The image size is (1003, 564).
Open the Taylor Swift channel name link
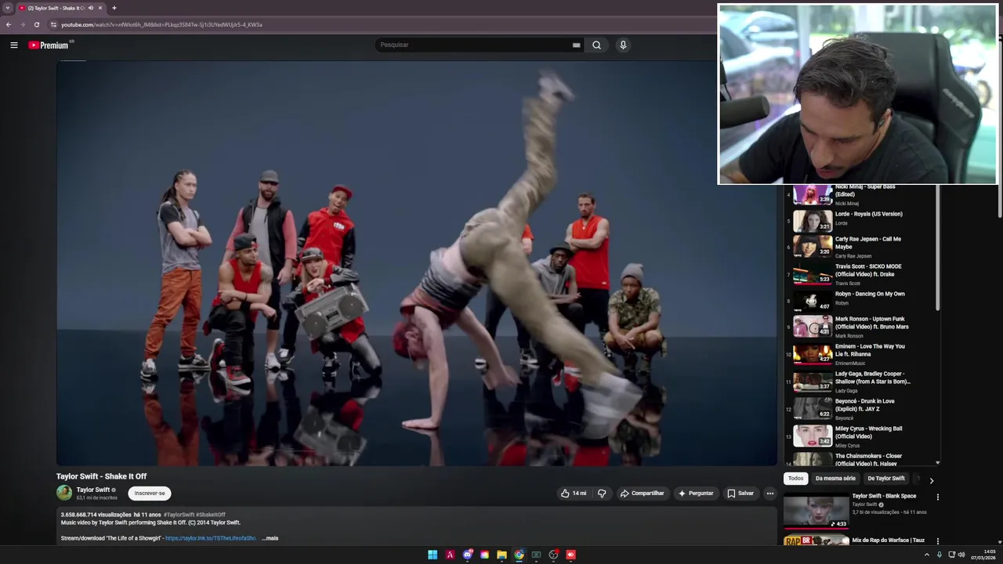pyautogui.click(x=93, y=490)
